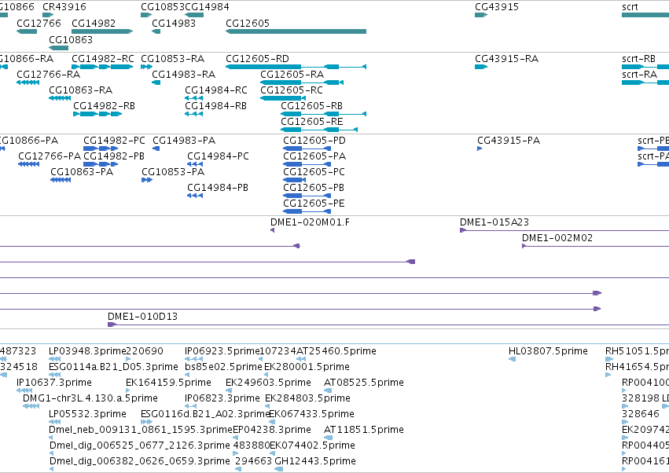Open protein CG43915-PA
Image resolution: width=669 pixels, height=473 pixels.
pyautogui.click(x=509, y=141)
